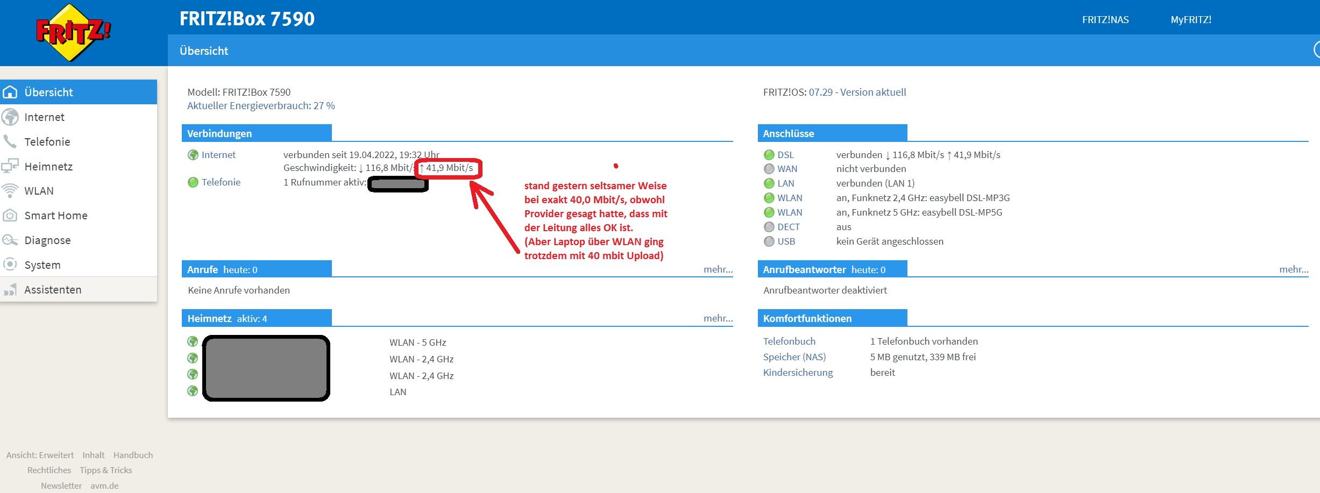This screenshot has width=1320, height=493.
Task: Click the DSL link under Anschlüsse
Action: tap(785, 155)
